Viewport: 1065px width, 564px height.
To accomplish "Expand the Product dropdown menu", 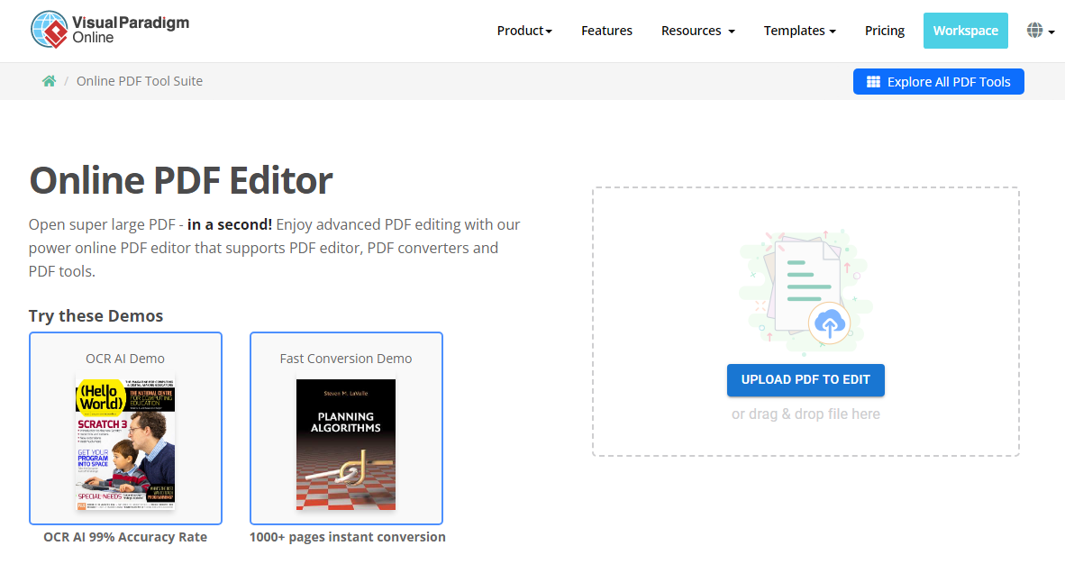I will coord(524,31).
